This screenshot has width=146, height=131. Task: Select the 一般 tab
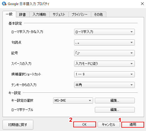point(9,14)
